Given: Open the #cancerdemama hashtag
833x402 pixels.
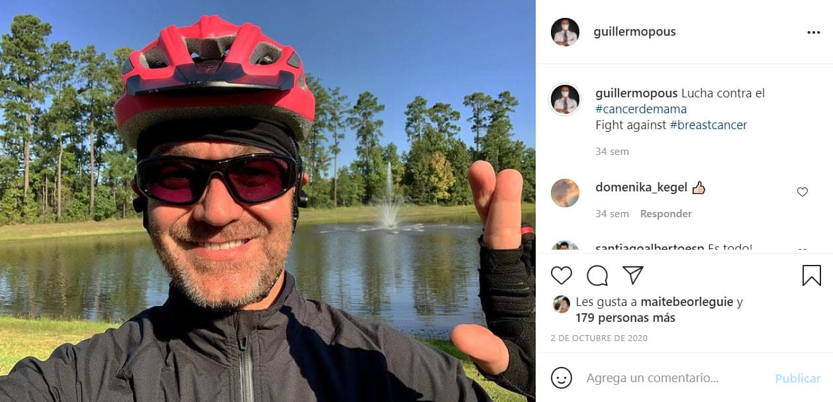Looking at the screenshot, I should coord(640,108).
